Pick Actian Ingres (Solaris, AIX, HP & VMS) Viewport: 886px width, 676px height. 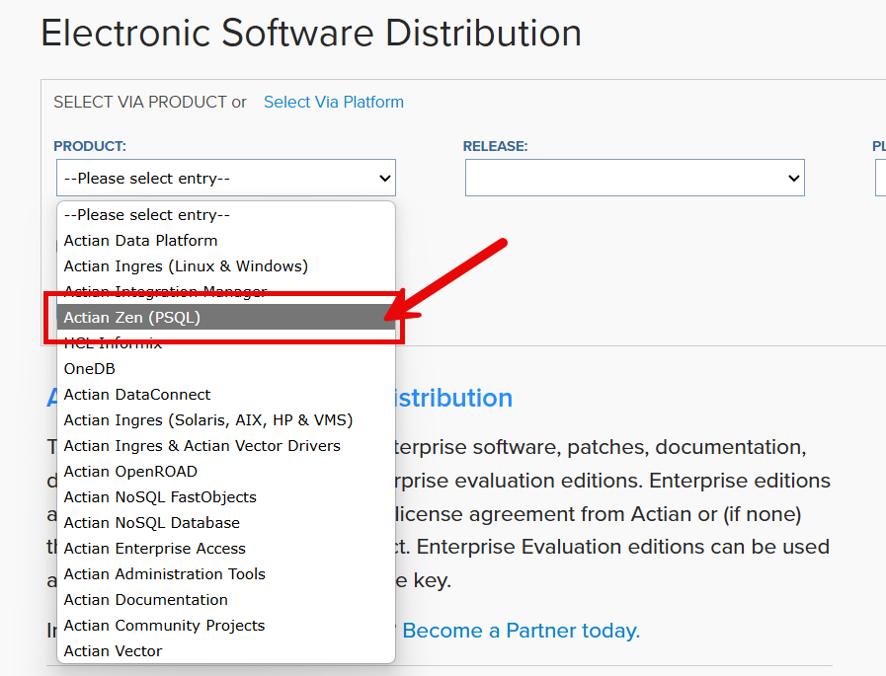(226, 420)
